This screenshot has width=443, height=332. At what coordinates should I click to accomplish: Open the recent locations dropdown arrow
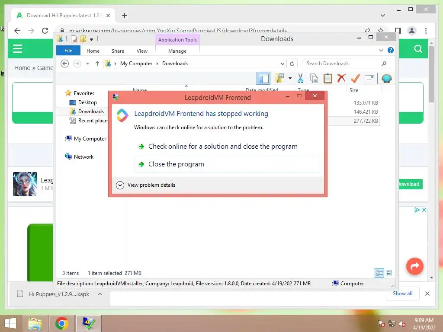coord(87,64)
